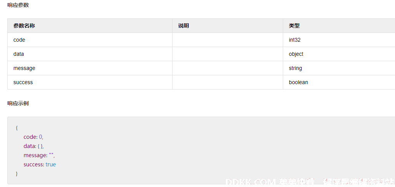Click the 响应示例 heading

point(18,103)
